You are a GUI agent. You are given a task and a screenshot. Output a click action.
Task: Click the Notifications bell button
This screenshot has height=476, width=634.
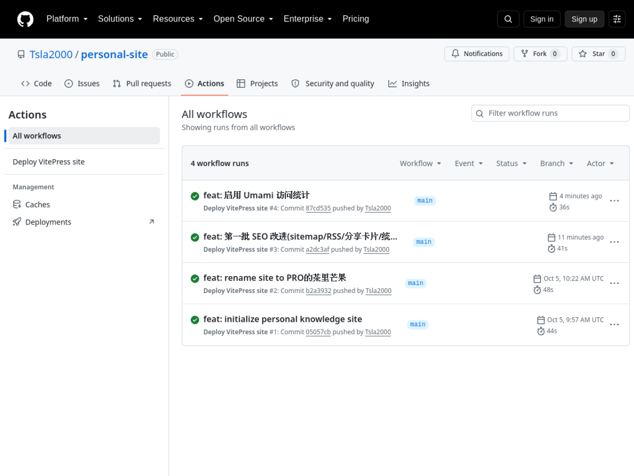[x=477, y=54]
